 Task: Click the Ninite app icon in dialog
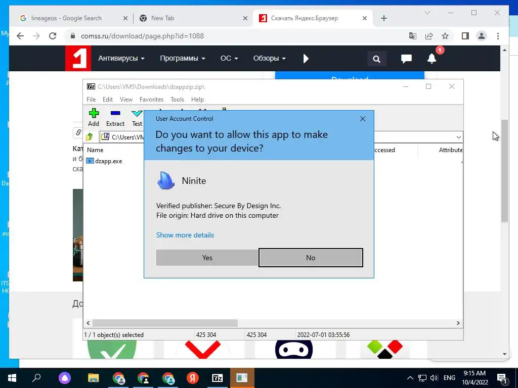(x=165, y=180)
